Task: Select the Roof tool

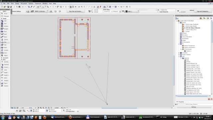Action: coord(5,31)
